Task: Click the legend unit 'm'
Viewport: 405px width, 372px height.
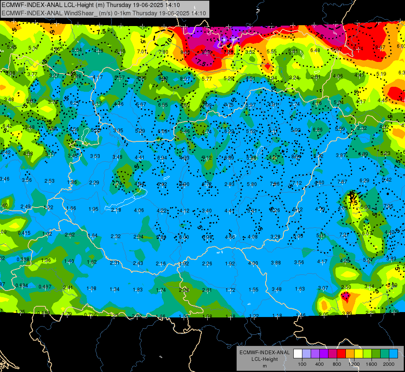Action: (264, 366)
